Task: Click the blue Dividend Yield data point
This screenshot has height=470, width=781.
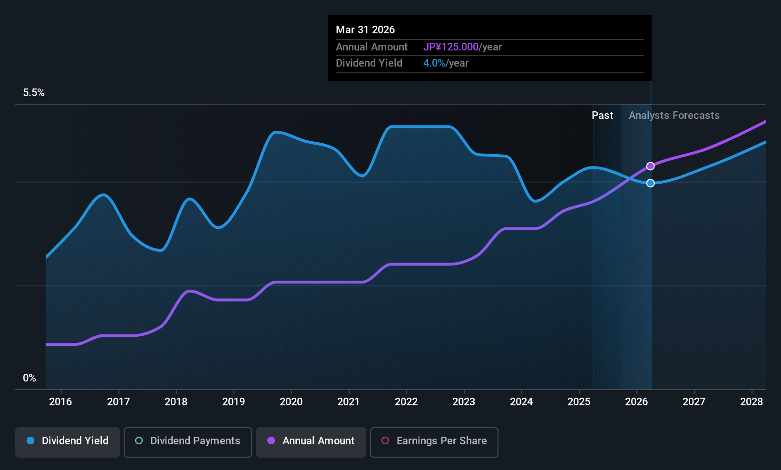Action: coord(650,183)
